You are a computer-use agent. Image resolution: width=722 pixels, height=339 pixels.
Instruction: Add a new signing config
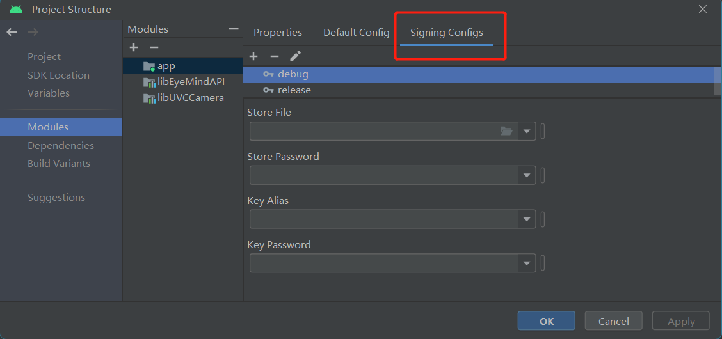pos(253,57)
